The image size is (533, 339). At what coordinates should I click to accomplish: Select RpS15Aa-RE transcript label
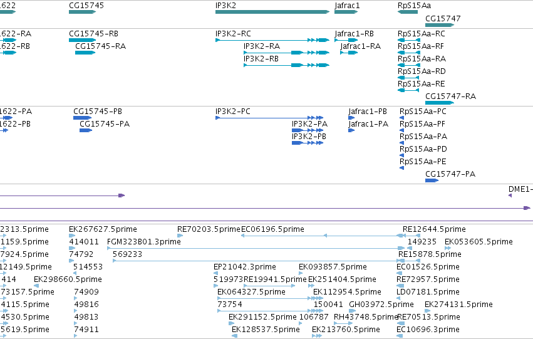click(421, 84)
